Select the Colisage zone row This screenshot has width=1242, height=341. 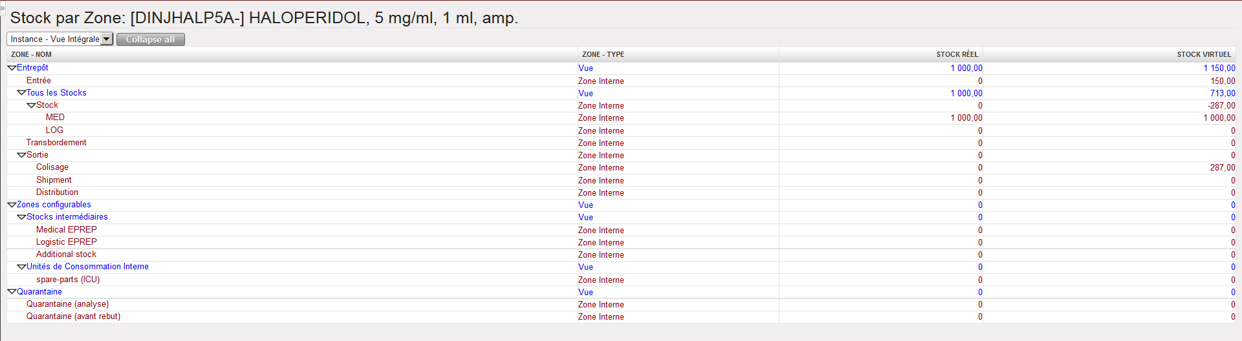tap(52, 167)
